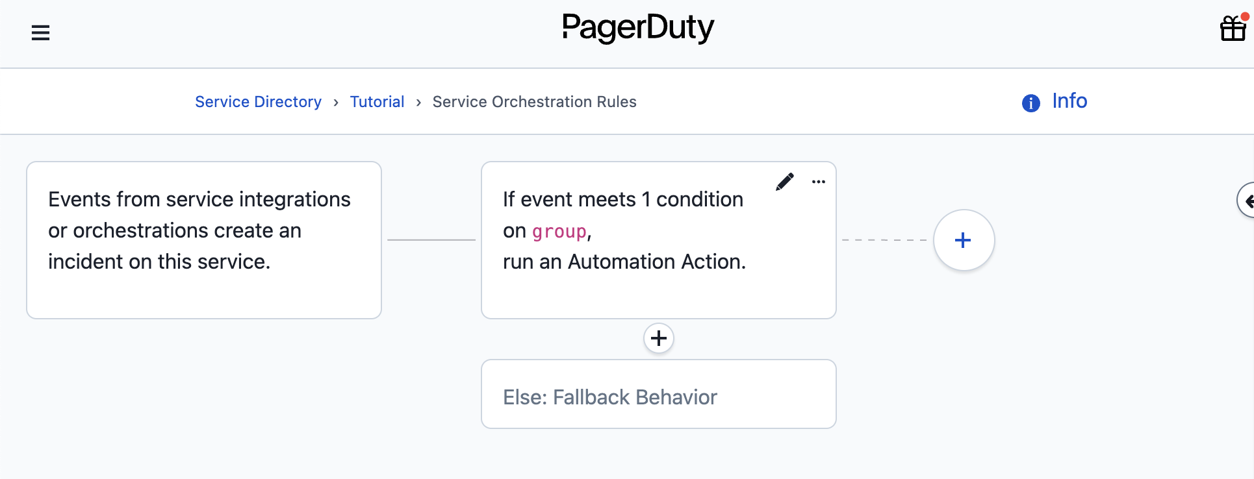Select the 'If event meets 1 condition' rule card
Image resolution: width=1254 pixels, height=479 pixels.
(659, 240)
